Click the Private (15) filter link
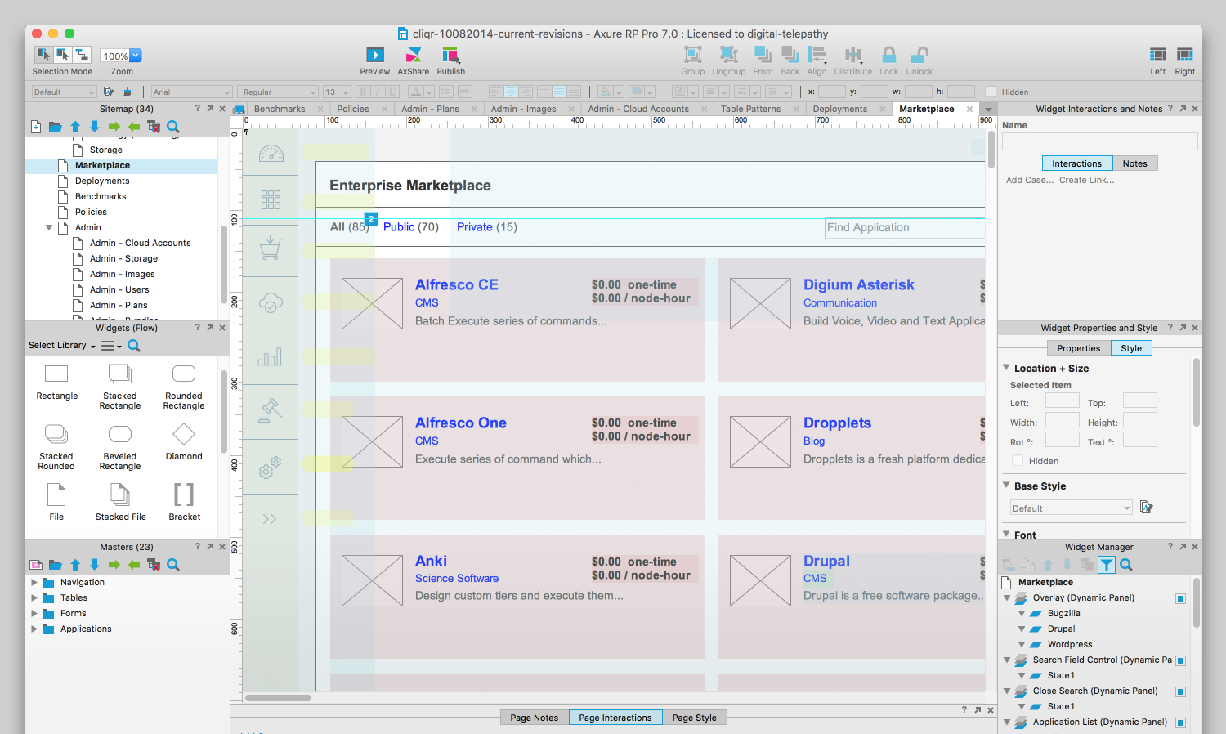 (487, 227)
